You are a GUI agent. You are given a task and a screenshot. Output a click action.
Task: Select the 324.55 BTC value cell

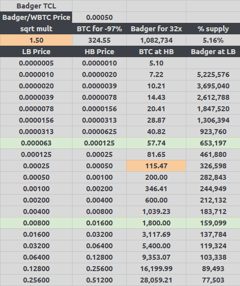pyautogui.click(x=99, y=40)
